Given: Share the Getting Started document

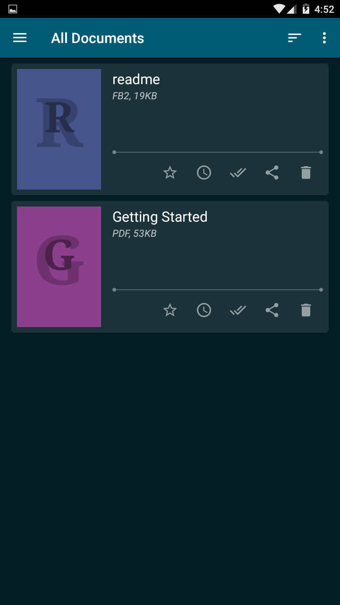Looking at the screenshot, I should pos(272,310).
